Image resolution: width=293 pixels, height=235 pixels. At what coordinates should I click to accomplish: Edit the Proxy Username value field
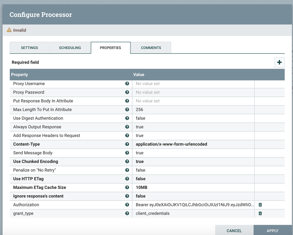tap(193, 84)
